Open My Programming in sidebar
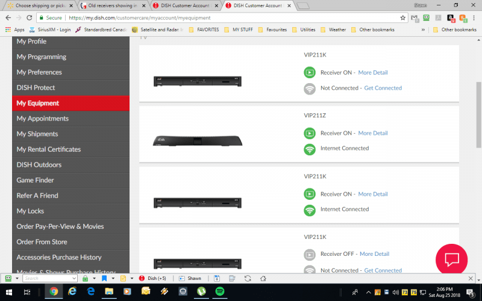 tap(70, 57)
